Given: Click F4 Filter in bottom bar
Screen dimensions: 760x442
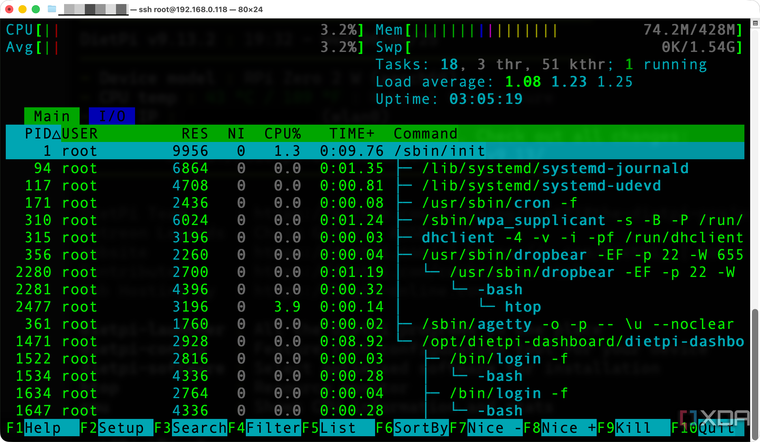Looking at the screenshot, I should point(265,428).
